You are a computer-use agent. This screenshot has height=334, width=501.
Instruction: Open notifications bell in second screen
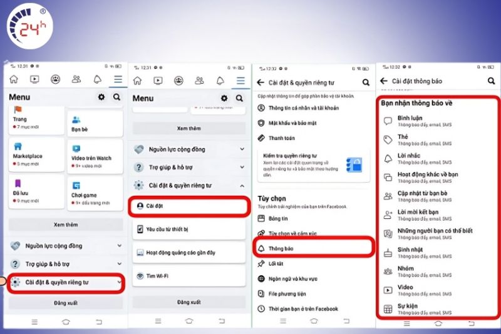220,81
